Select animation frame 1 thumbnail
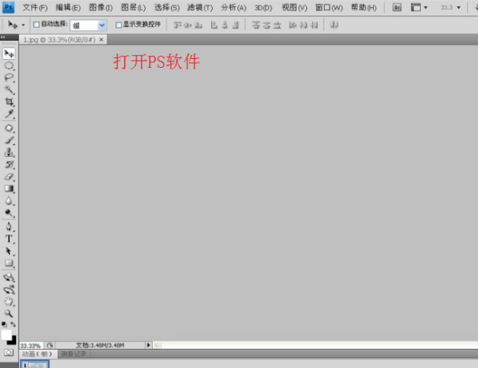The height and width of the screenshot is (368, 478). point(34,365)
